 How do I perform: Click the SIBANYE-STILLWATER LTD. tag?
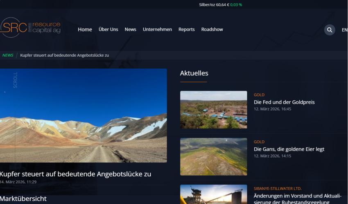(278, 189)
